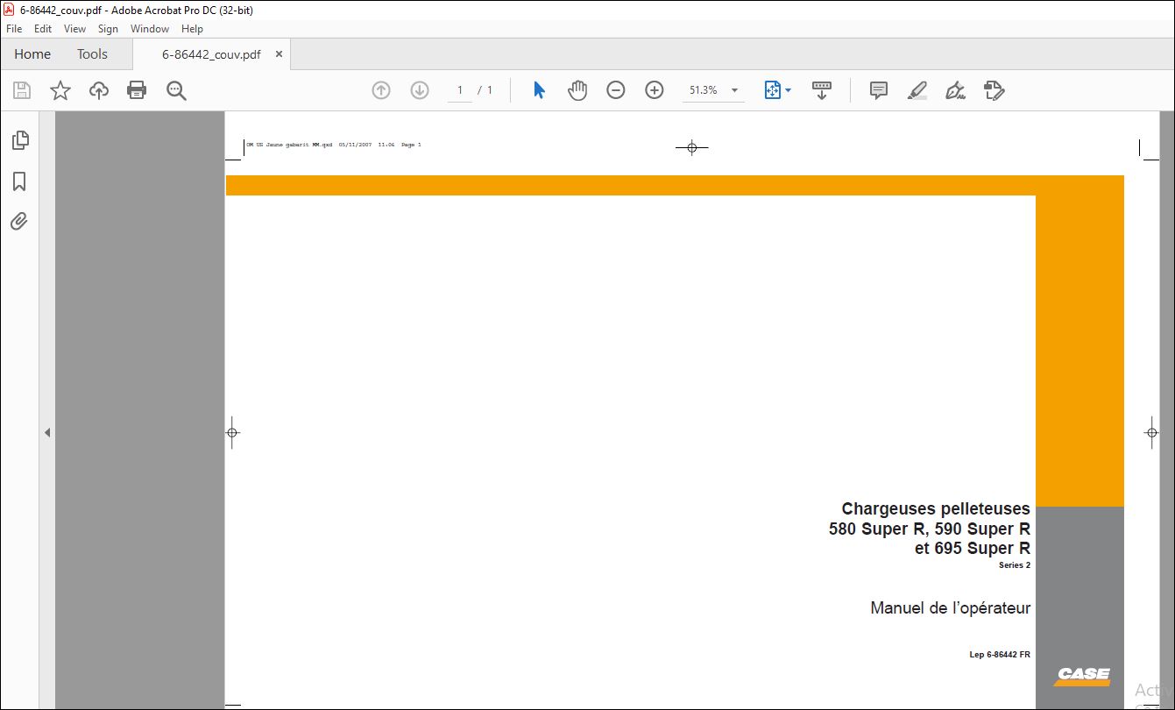Select the 6-86442_couv.pdf document tab
The image size is (1175, 710).
[211, 54]
